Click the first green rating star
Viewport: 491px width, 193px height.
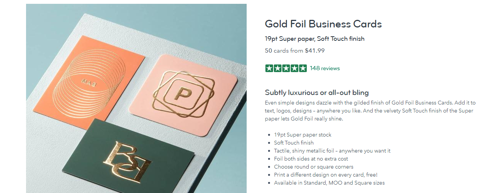point(269,69)
